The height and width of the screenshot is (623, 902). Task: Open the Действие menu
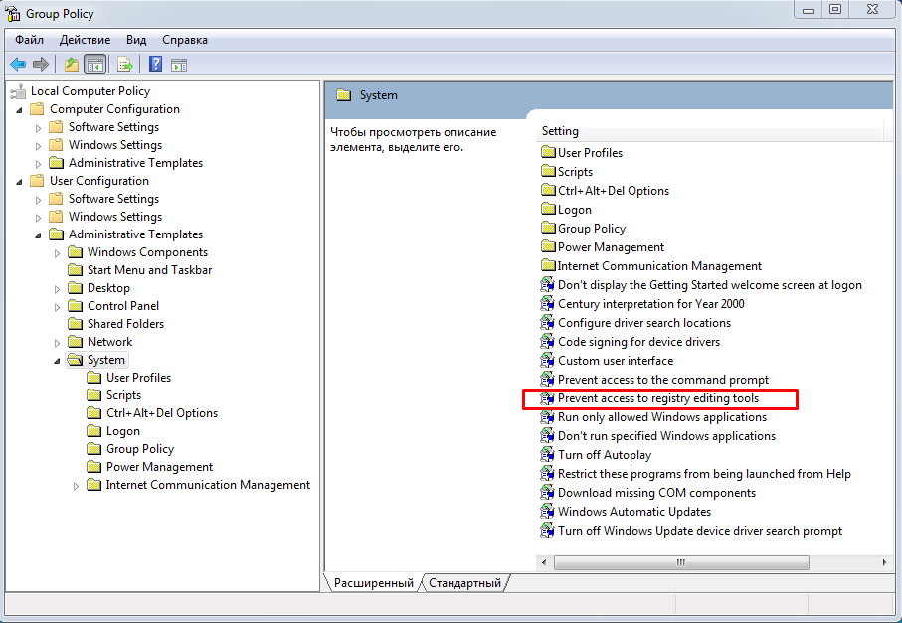pos(85,40)
